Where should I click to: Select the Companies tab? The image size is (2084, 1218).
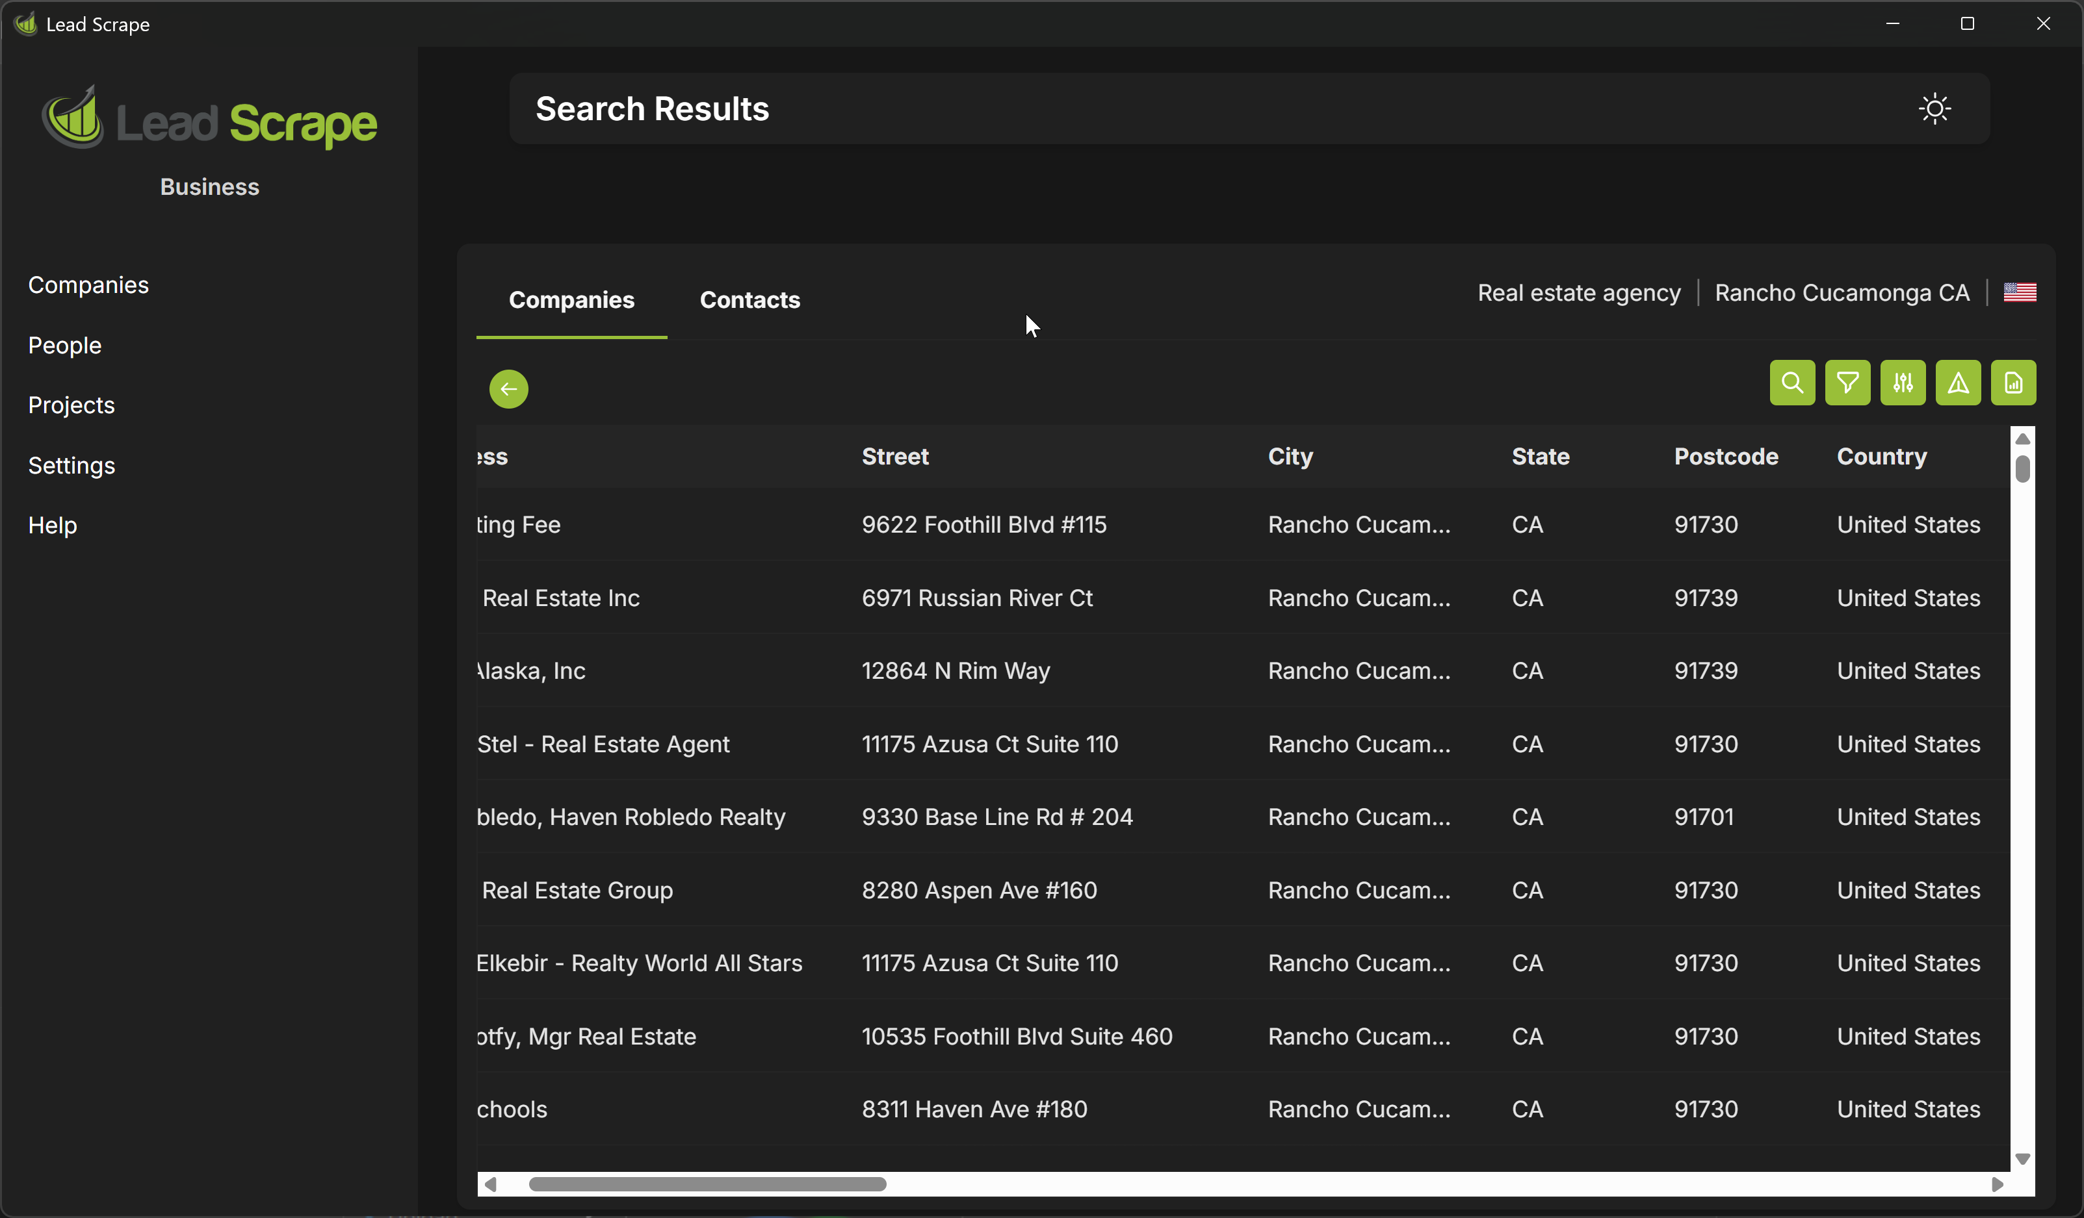571,300
